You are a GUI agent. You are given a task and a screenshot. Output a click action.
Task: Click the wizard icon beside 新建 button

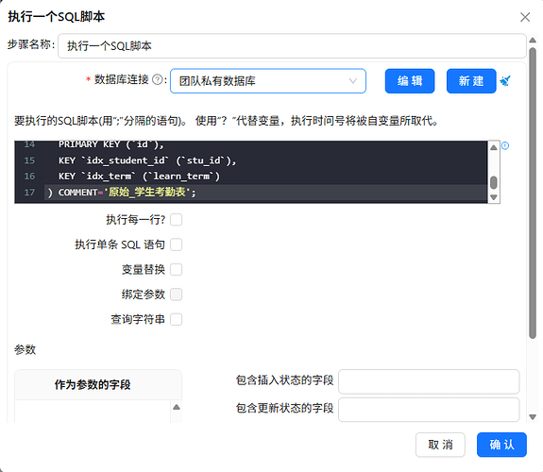pos(504,81)
